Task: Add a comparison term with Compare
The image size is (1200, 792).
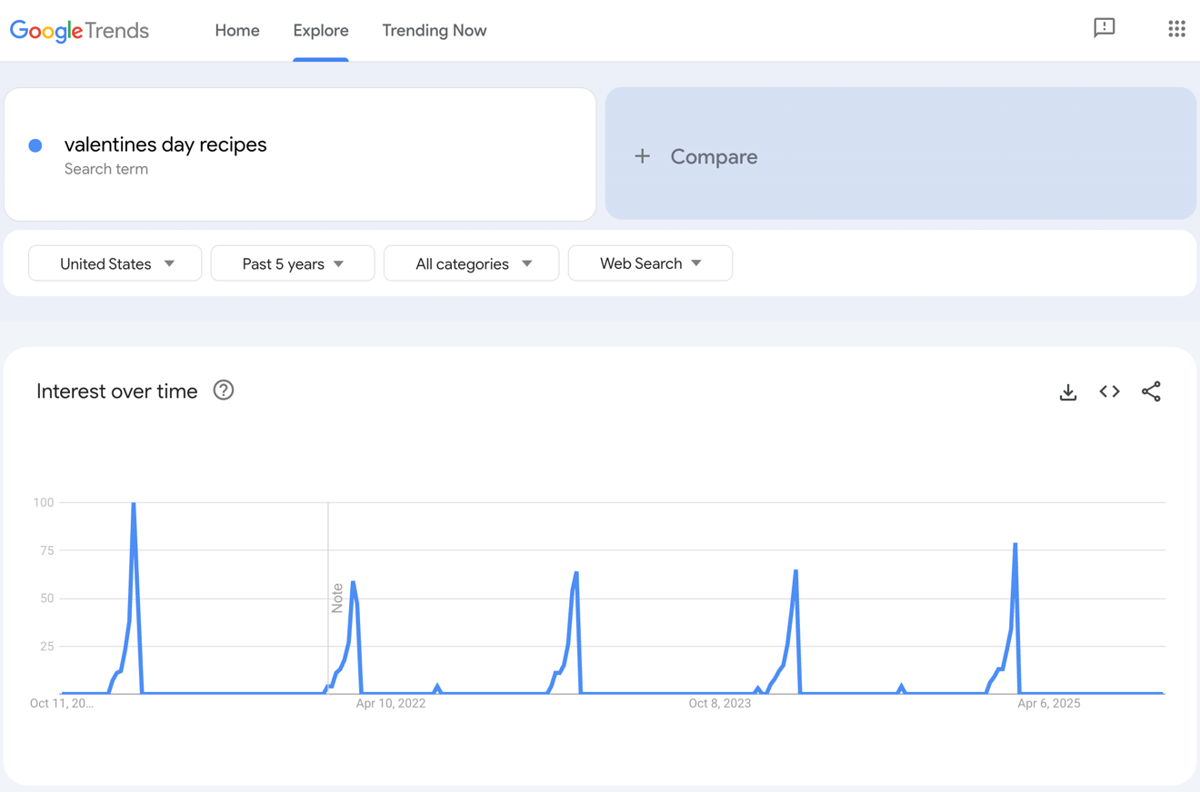Action: 714,155
